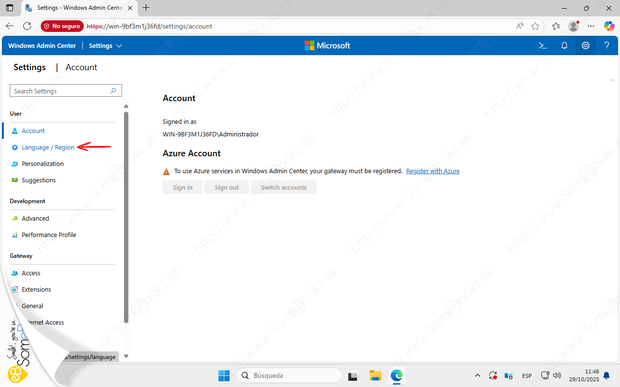Open the Advanced development settings
Viewport: 620px width, 387px height.
pyautogui.click(x=35, y=219)
